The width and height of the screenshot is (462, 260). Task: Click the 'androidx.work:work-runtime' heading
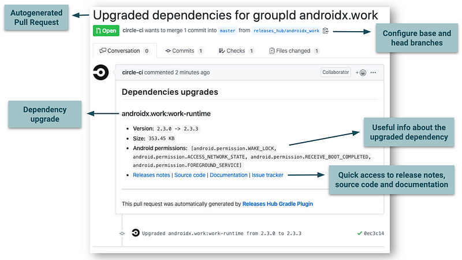166,114
